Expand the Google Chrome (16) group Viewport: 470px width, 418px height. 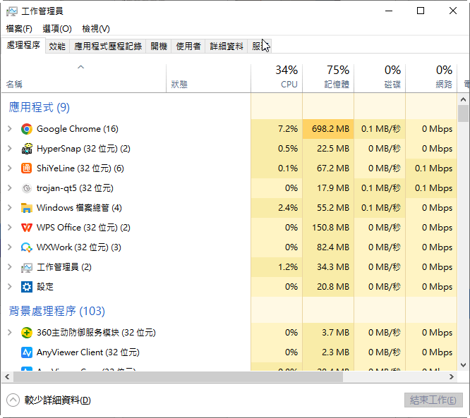coord(10,129)
